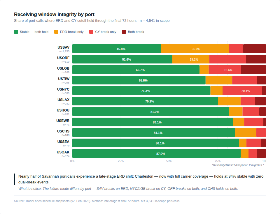Click USORF's 19.1% ERD break segment
This screenshot has width=280, height=214.
tap(191, 59)
